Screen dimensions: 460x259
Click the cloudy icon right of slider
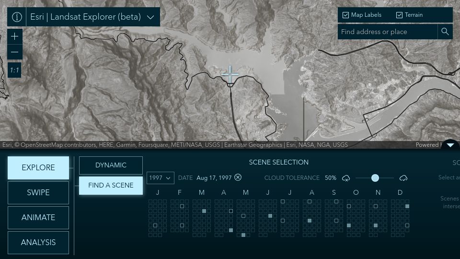coord(403,178)
